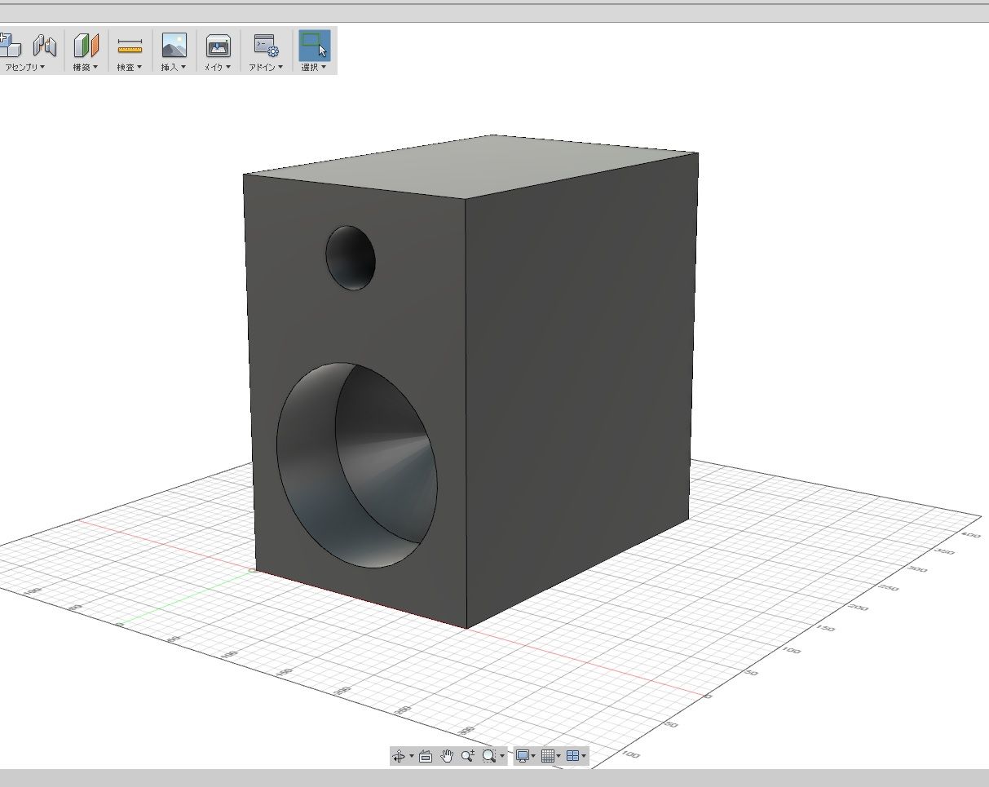
Task: Activate the Zoom magnifier tool
Action: coord(467,756)
